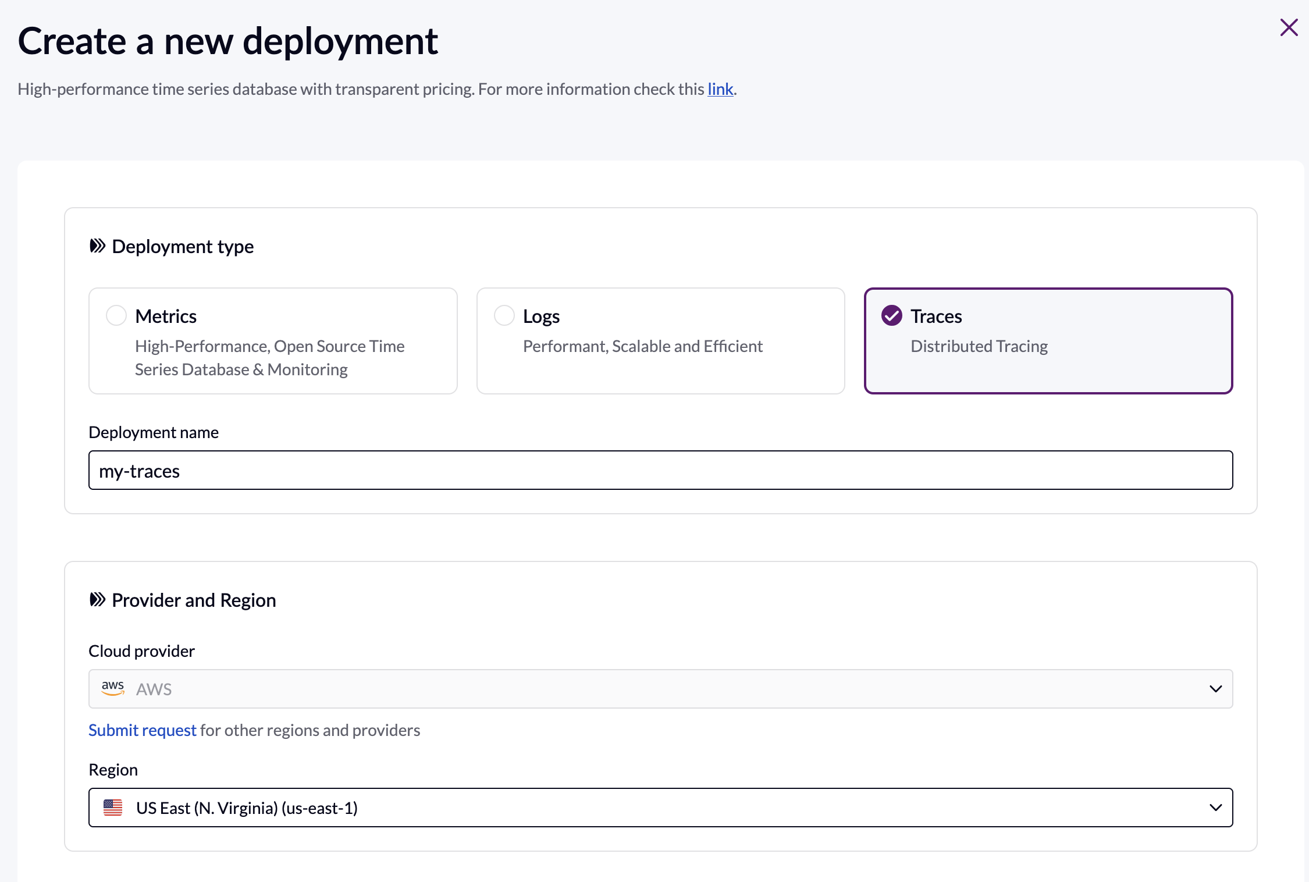Click the Cloud provider dropdown chevron
Viewport: 1309px width, 882px height.
(1215, 689)
